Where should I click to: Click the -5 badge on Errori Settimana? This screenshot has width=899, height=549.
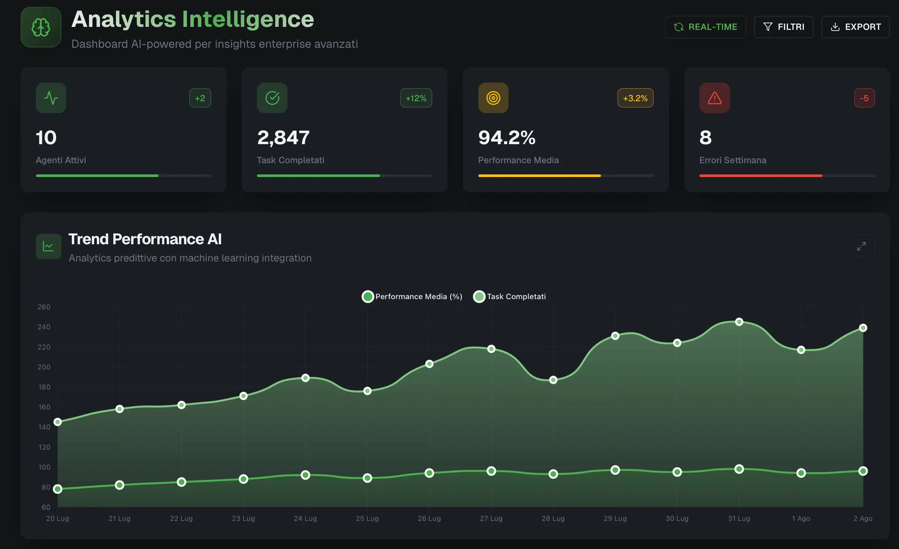(864, 98)
